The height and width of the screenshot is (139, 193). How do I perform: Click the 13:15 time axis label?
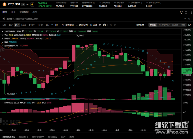click(39, 130)
